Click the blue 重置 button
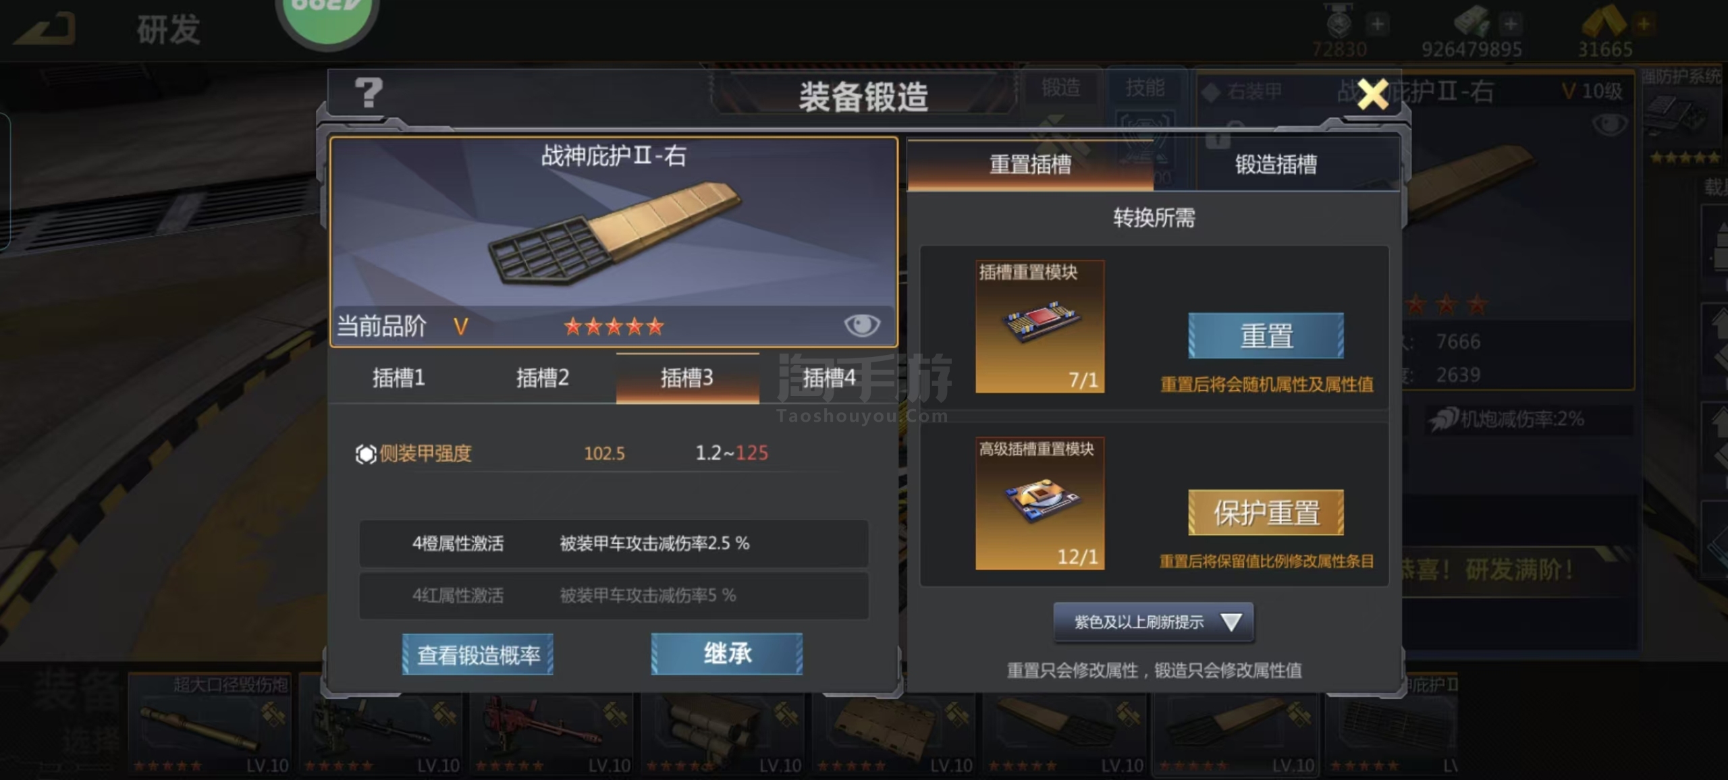 1266,335
